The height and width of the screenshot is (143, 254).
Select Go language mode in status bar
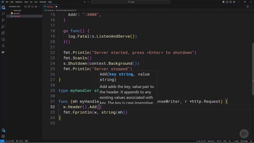click(x=230, y=141)
